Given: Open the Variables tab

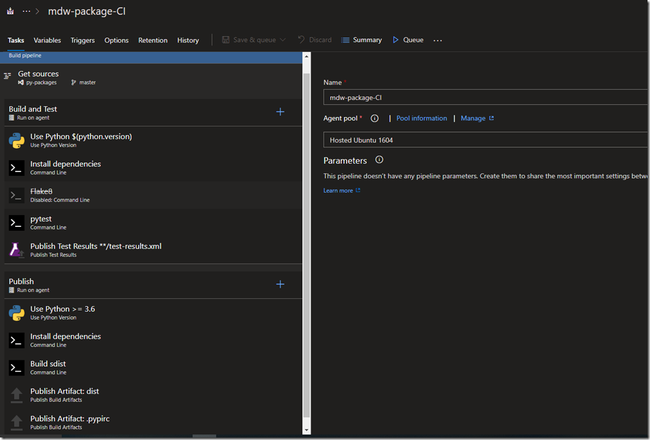Looking at the screenshot, I should 47,40.
